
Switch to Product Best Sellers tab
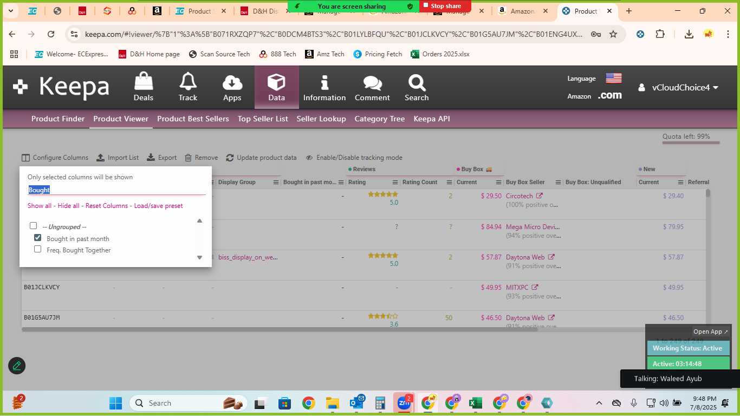point(193,119)
